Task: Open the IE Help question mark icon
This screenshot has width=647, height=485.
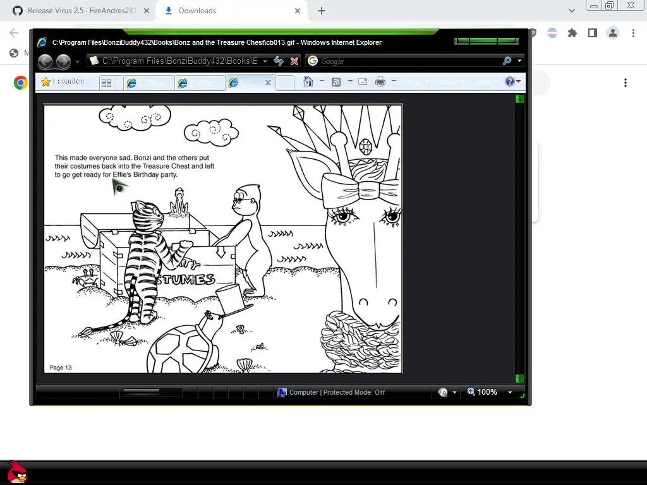Action: (510, 81)
